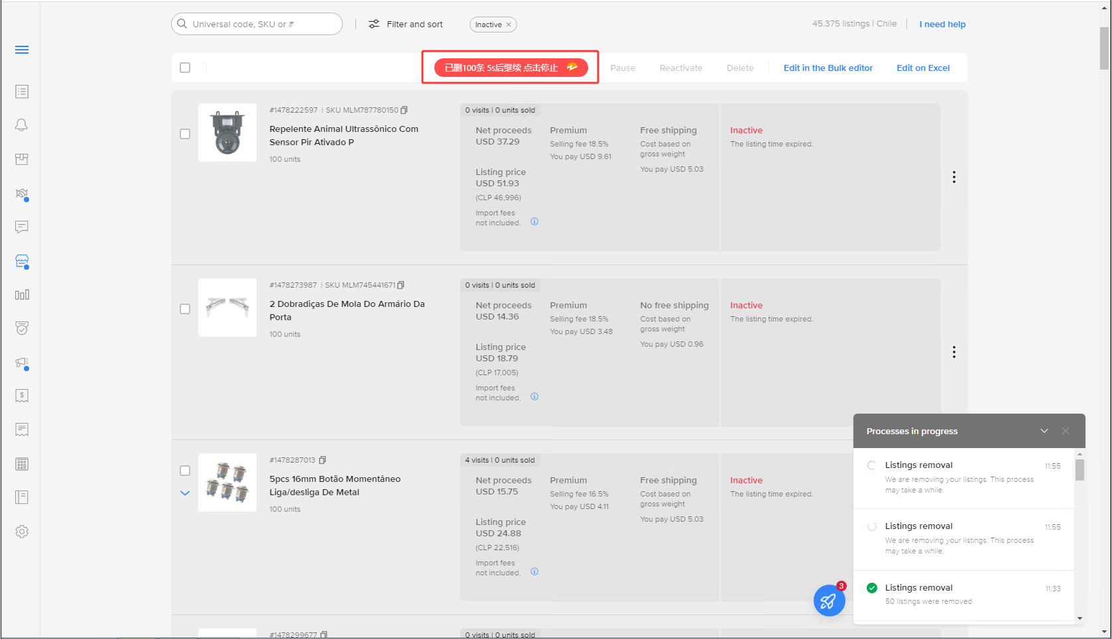Collapse the Processes in progress panel
This screenshot has width=1112, height=639.
[x=1044, y=431]
